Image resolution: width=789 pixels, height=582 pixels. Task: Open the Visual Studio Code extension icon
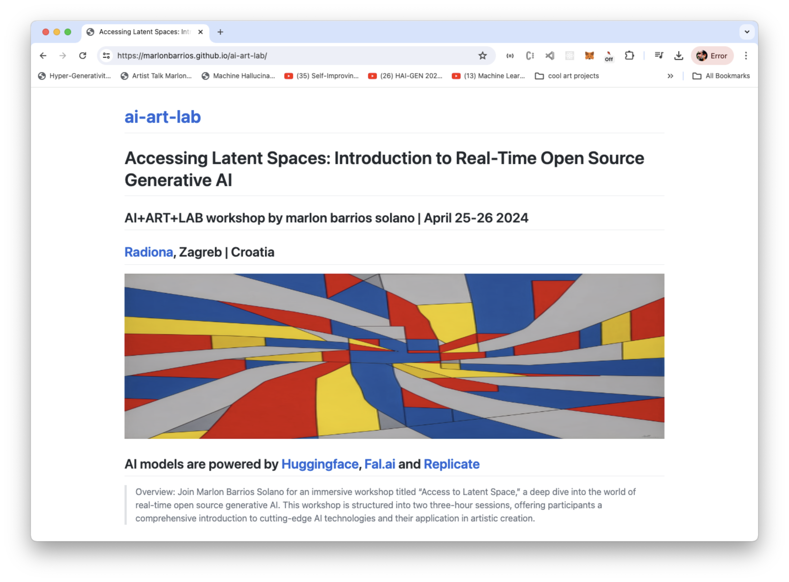click(x=550, y=56)
